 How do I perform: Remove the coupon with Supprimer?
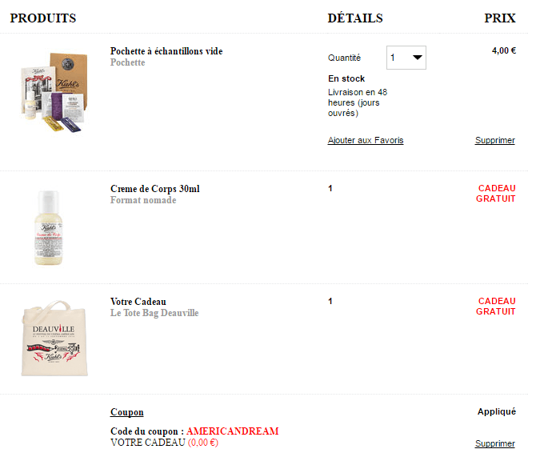[494, 443]
